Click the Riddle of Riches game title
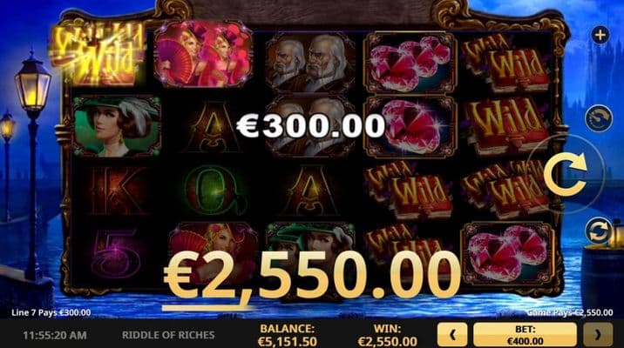This screenshot has width=624, height=348. click(x=168, y=335)
